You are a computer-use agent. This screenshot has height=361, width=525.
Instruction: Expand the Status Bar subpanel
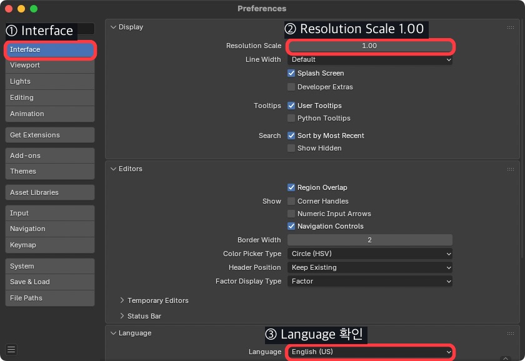(x=122, y=316)
